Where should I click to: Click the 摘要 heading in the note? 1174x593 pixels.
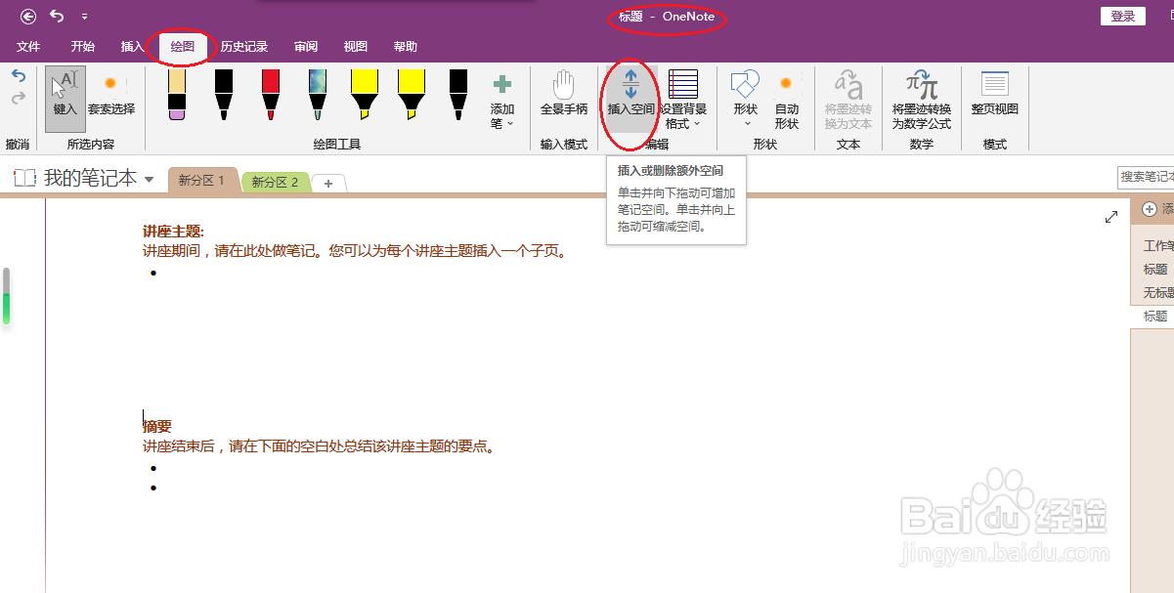pyautogui.click(x=157, y=427)
